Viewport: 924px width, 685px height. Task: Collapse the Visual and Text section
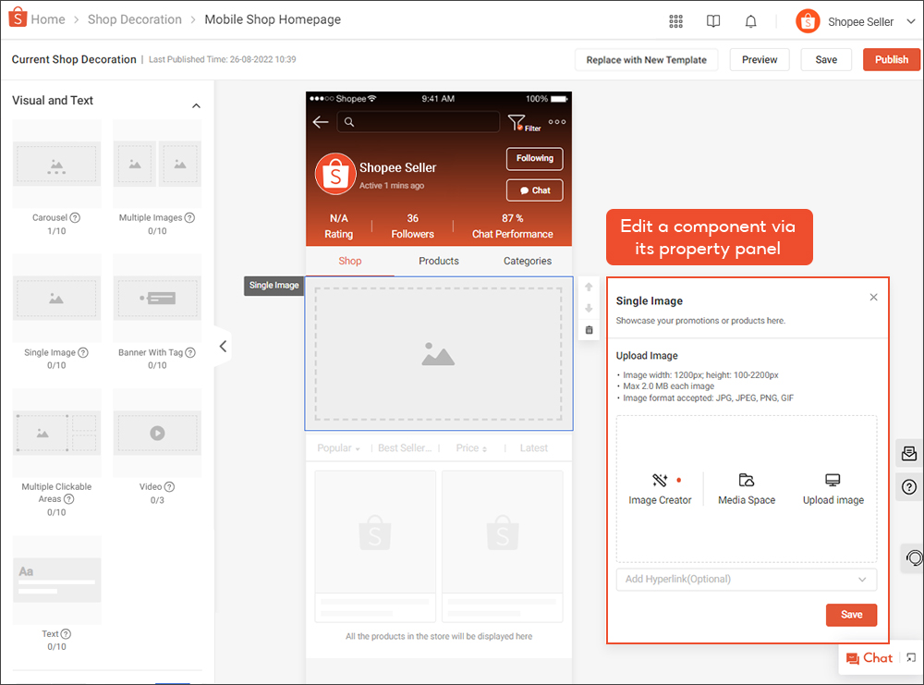(196, 105)
